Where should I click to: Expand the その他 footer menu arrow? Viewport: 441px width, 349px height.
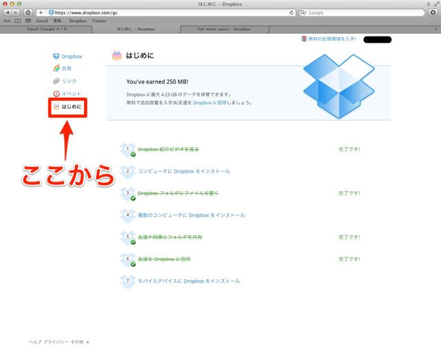coord(88,342)
